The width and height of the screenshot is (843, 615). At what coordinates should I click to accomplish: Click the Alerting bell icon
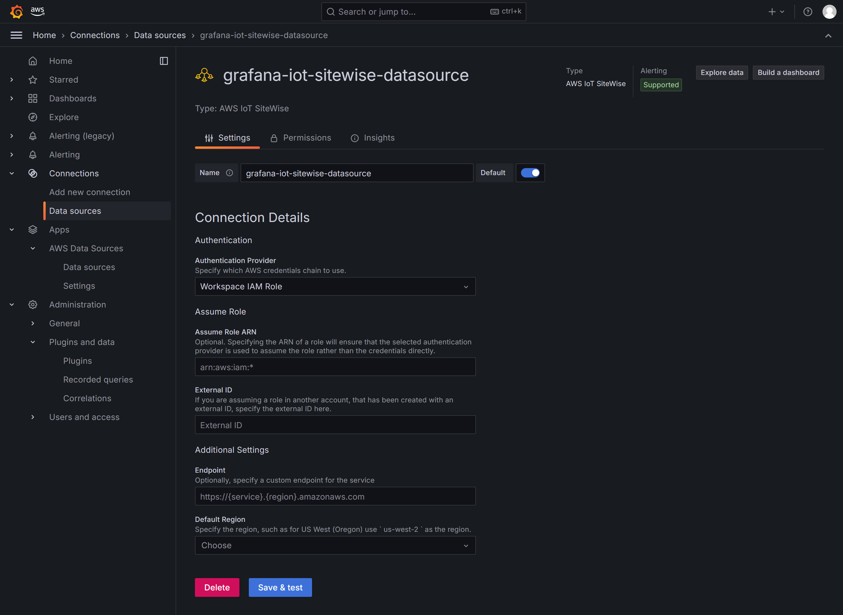pos(33,155)
